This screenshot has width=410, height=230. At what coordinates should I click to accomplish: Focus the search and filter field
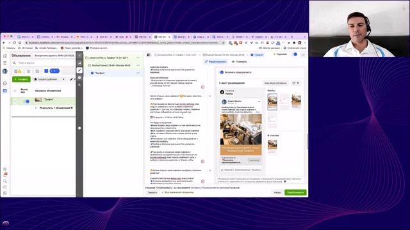pyautogui.click(x=43, y=63)
